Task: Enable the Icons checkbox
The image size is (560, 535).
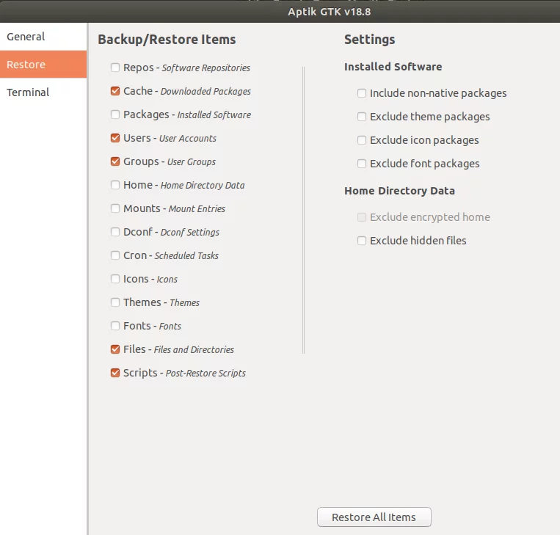Action: pos(115,279)
